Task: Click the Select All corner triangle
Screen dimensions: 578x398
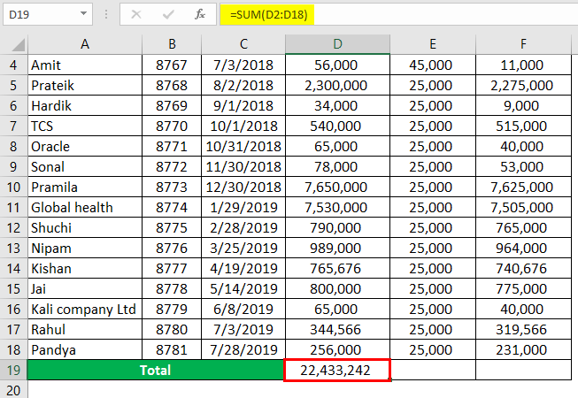Action: [x=18, y=45]
